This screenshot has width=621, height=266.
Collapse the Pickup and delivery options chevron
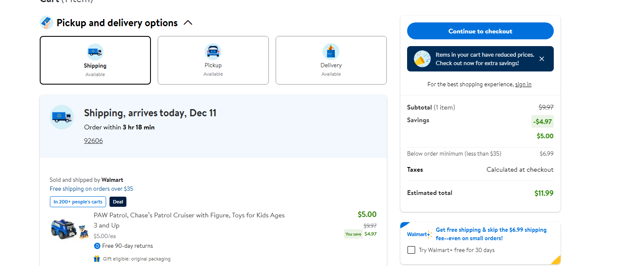(x=188, y=23)
